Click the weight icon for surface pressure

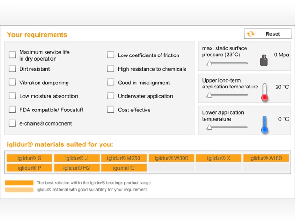(x=263, y=61)
